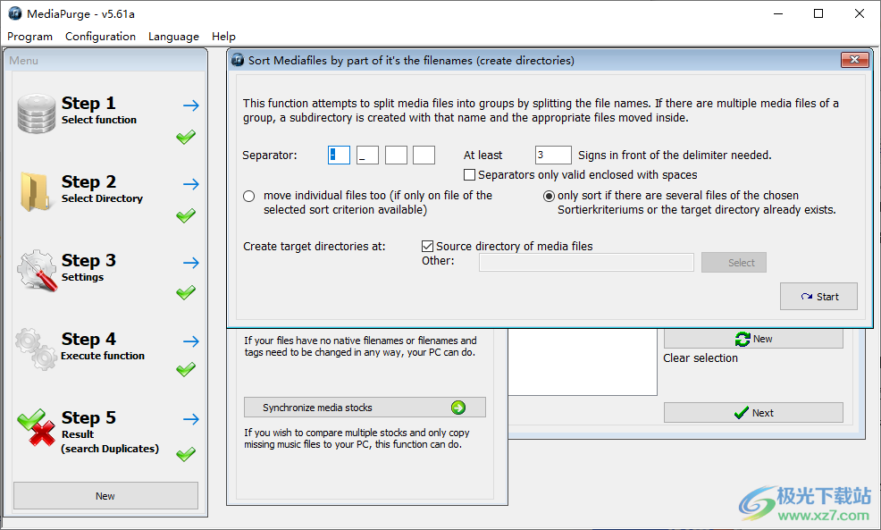Click the Step 1 Select function label
This screenshot has width=881, height=530.
[99, 120]
